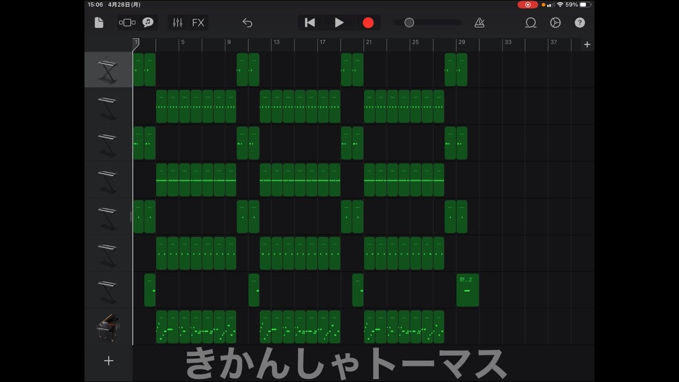Viewport: 679px width, 382px height.
Task: Go to beginning of song
Action: (x=310, y=22)
